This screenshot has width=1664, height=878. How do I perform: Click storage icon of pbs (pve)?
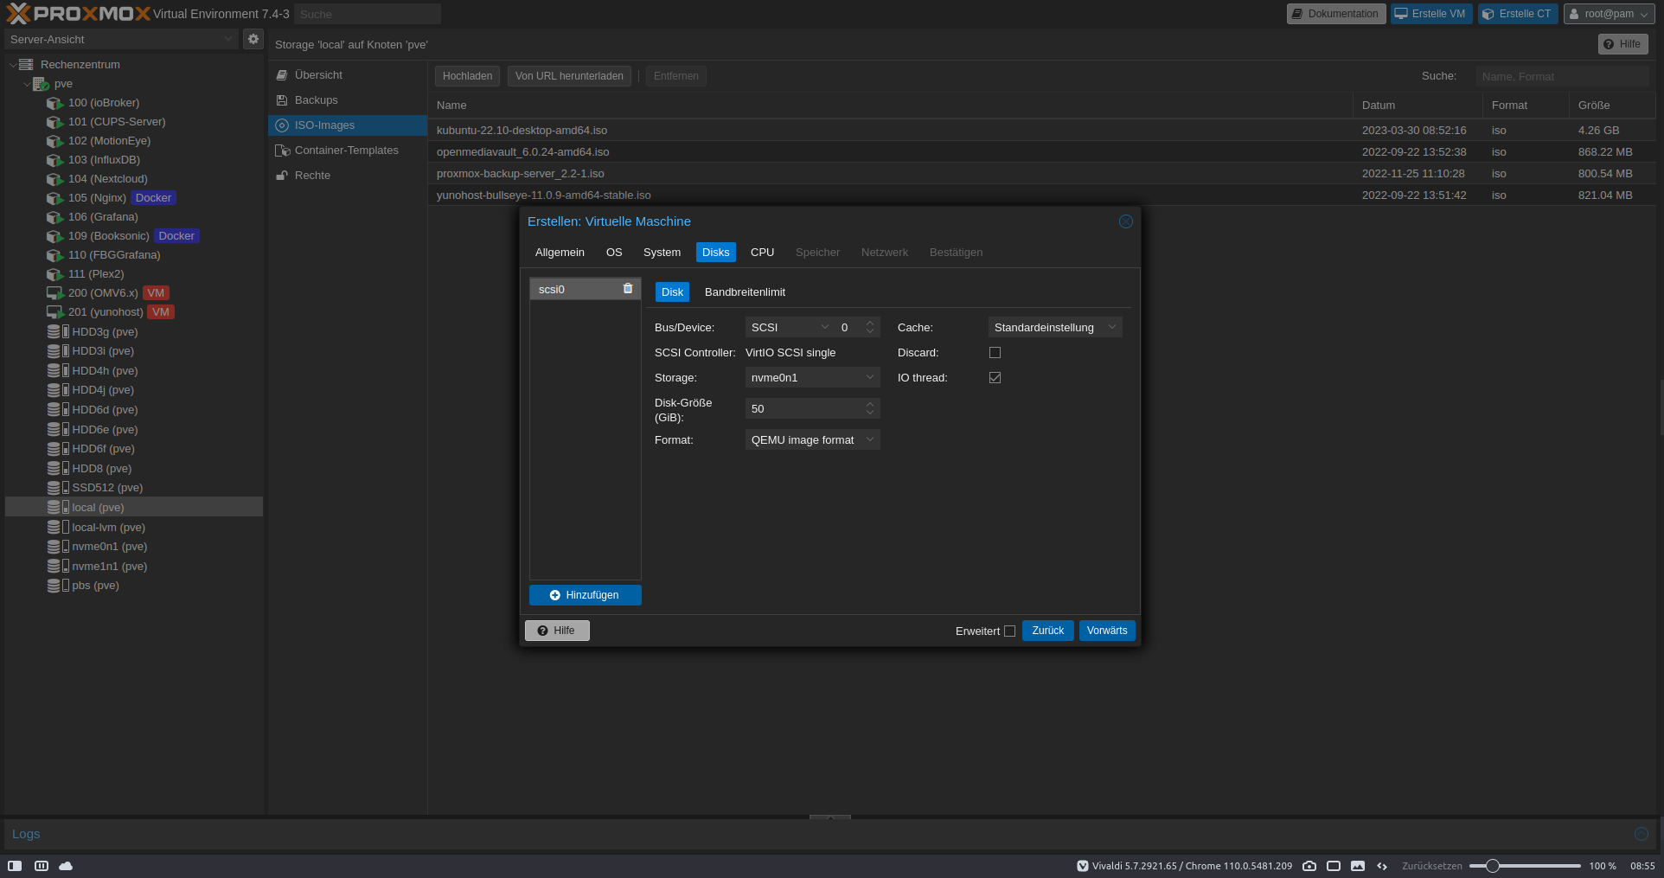58,586
